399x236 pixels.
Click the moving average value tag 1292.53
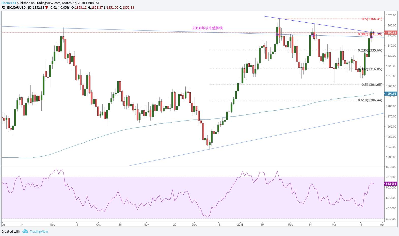click(391, 94)
